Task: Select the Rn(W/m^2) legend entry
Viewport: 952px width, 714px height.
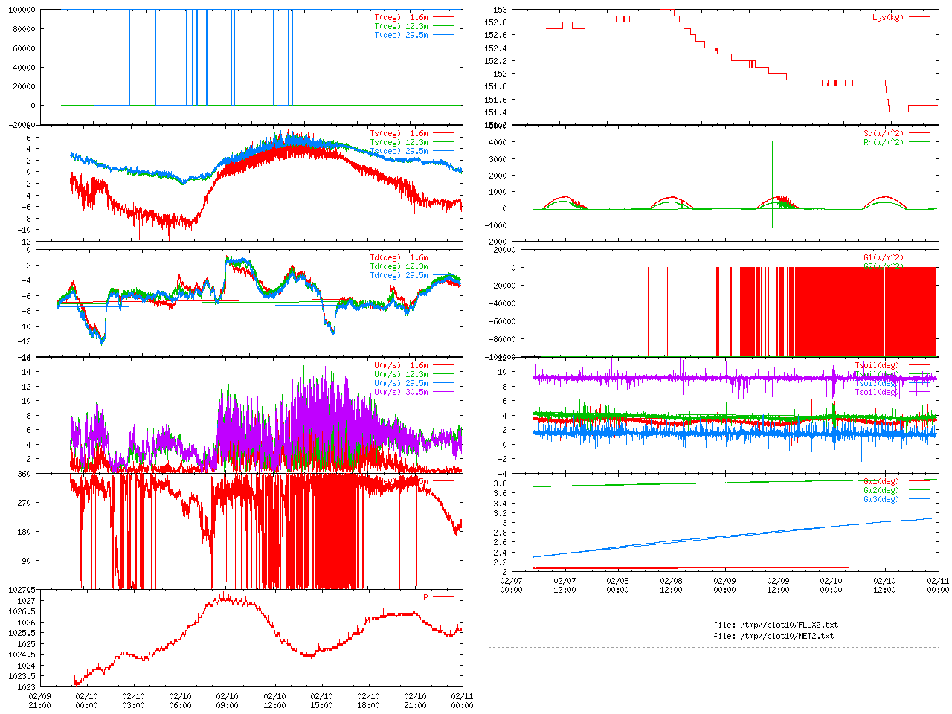Action: coord(883,142)
